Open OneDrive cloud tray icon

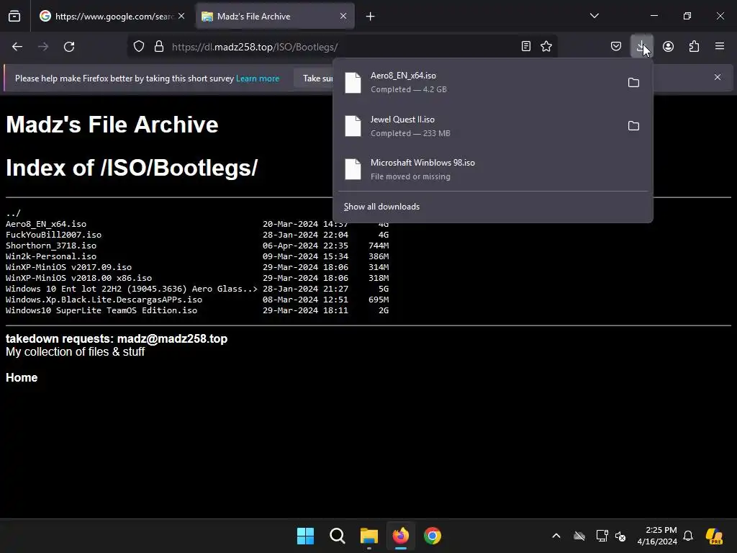579,536
